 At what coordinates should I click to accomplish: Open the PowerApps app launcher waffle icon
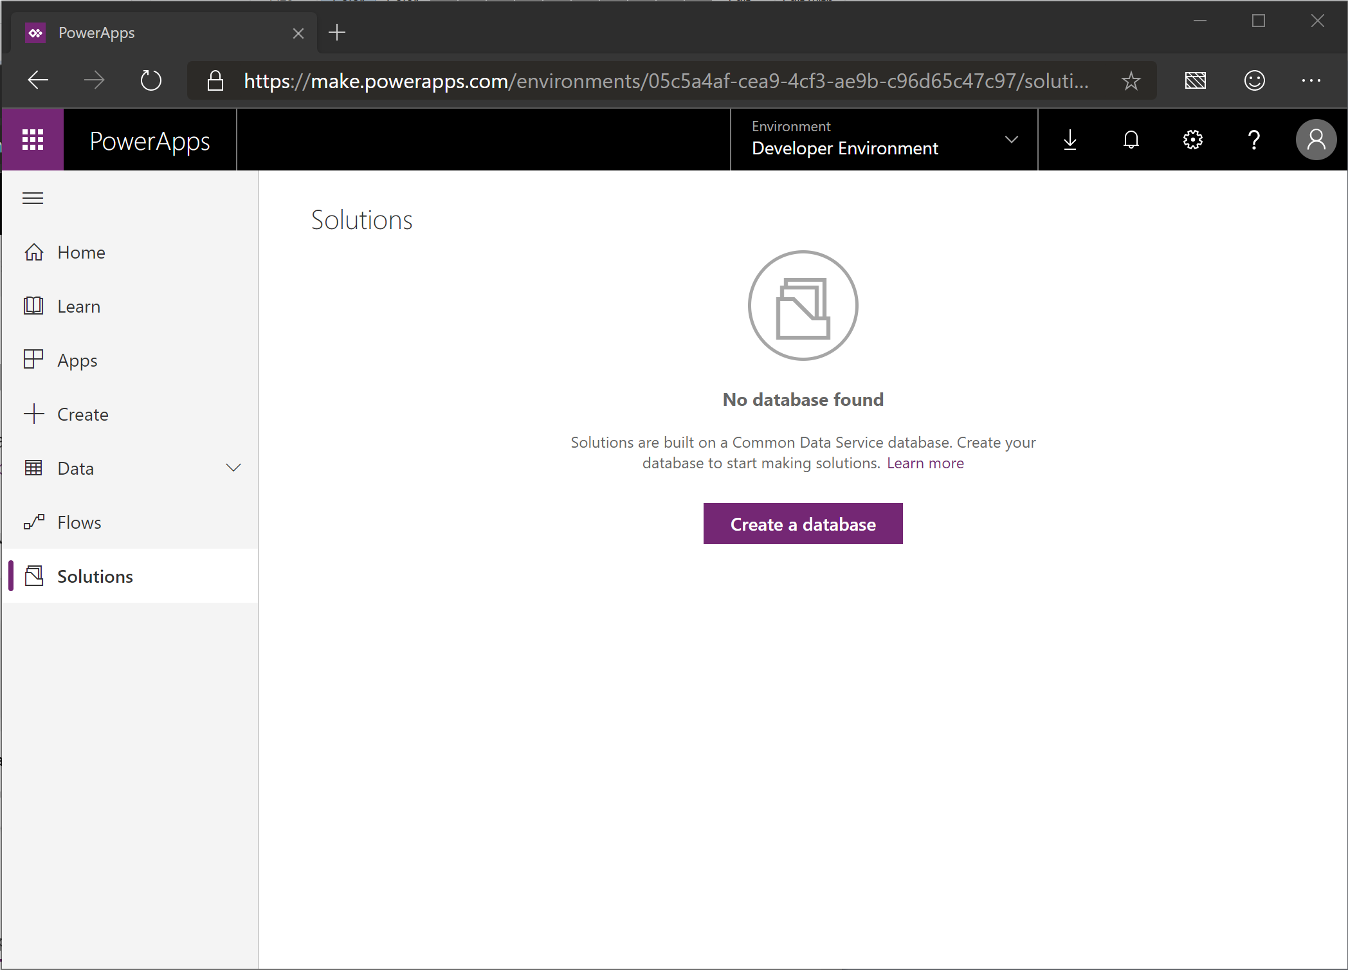click(33, 140)
